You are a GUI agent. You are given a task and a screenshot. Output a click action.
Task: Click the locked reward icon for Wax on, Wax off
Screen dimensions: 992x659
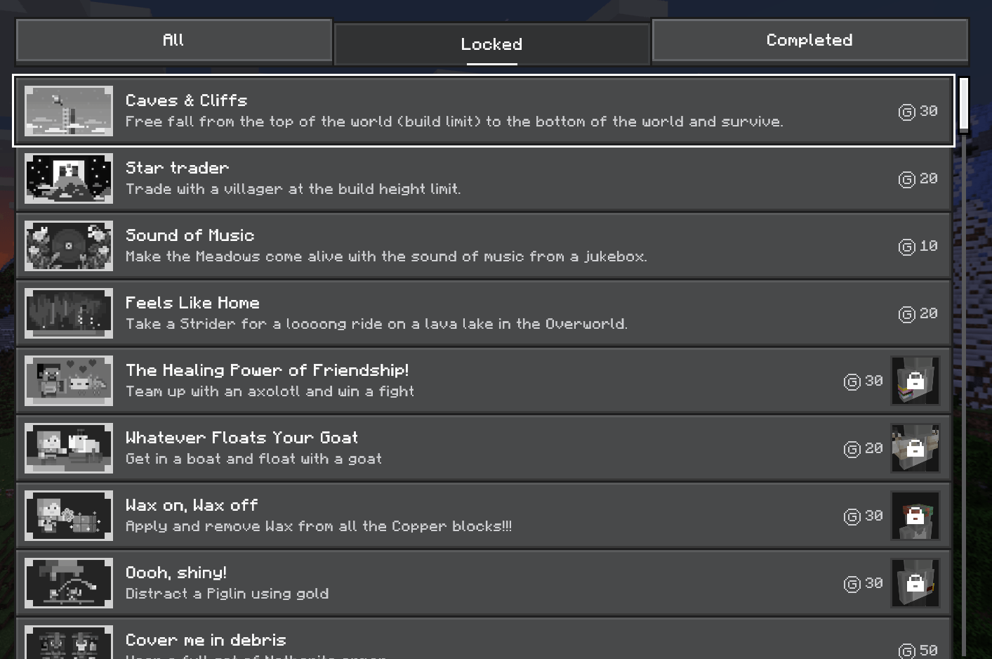click(915, 516)
